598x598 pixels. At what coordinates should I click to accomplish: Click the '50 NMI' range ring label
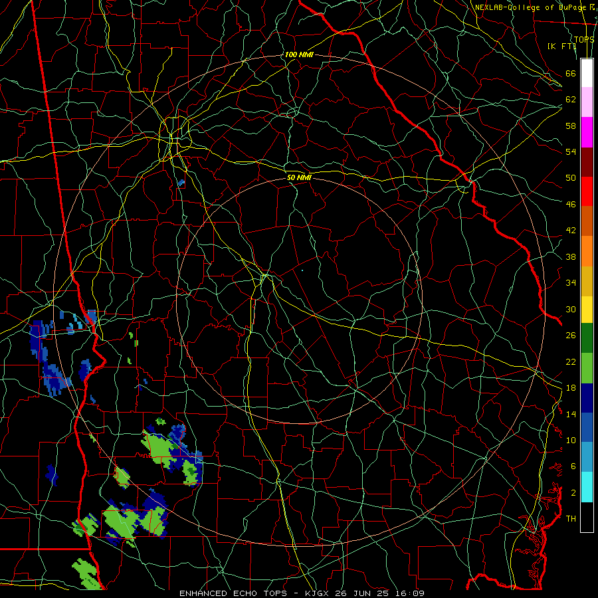coord(299,177)
